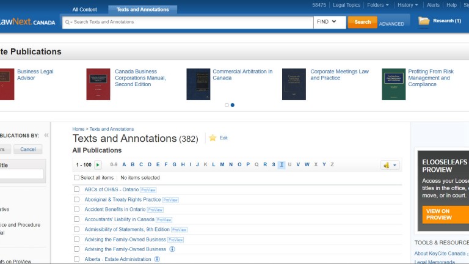Click the green next page arrow
469x264 pixels.
point(98,165)
